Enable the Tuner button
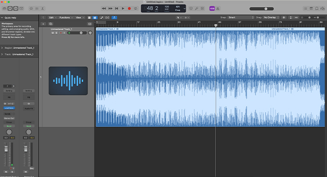 (197, 8)
